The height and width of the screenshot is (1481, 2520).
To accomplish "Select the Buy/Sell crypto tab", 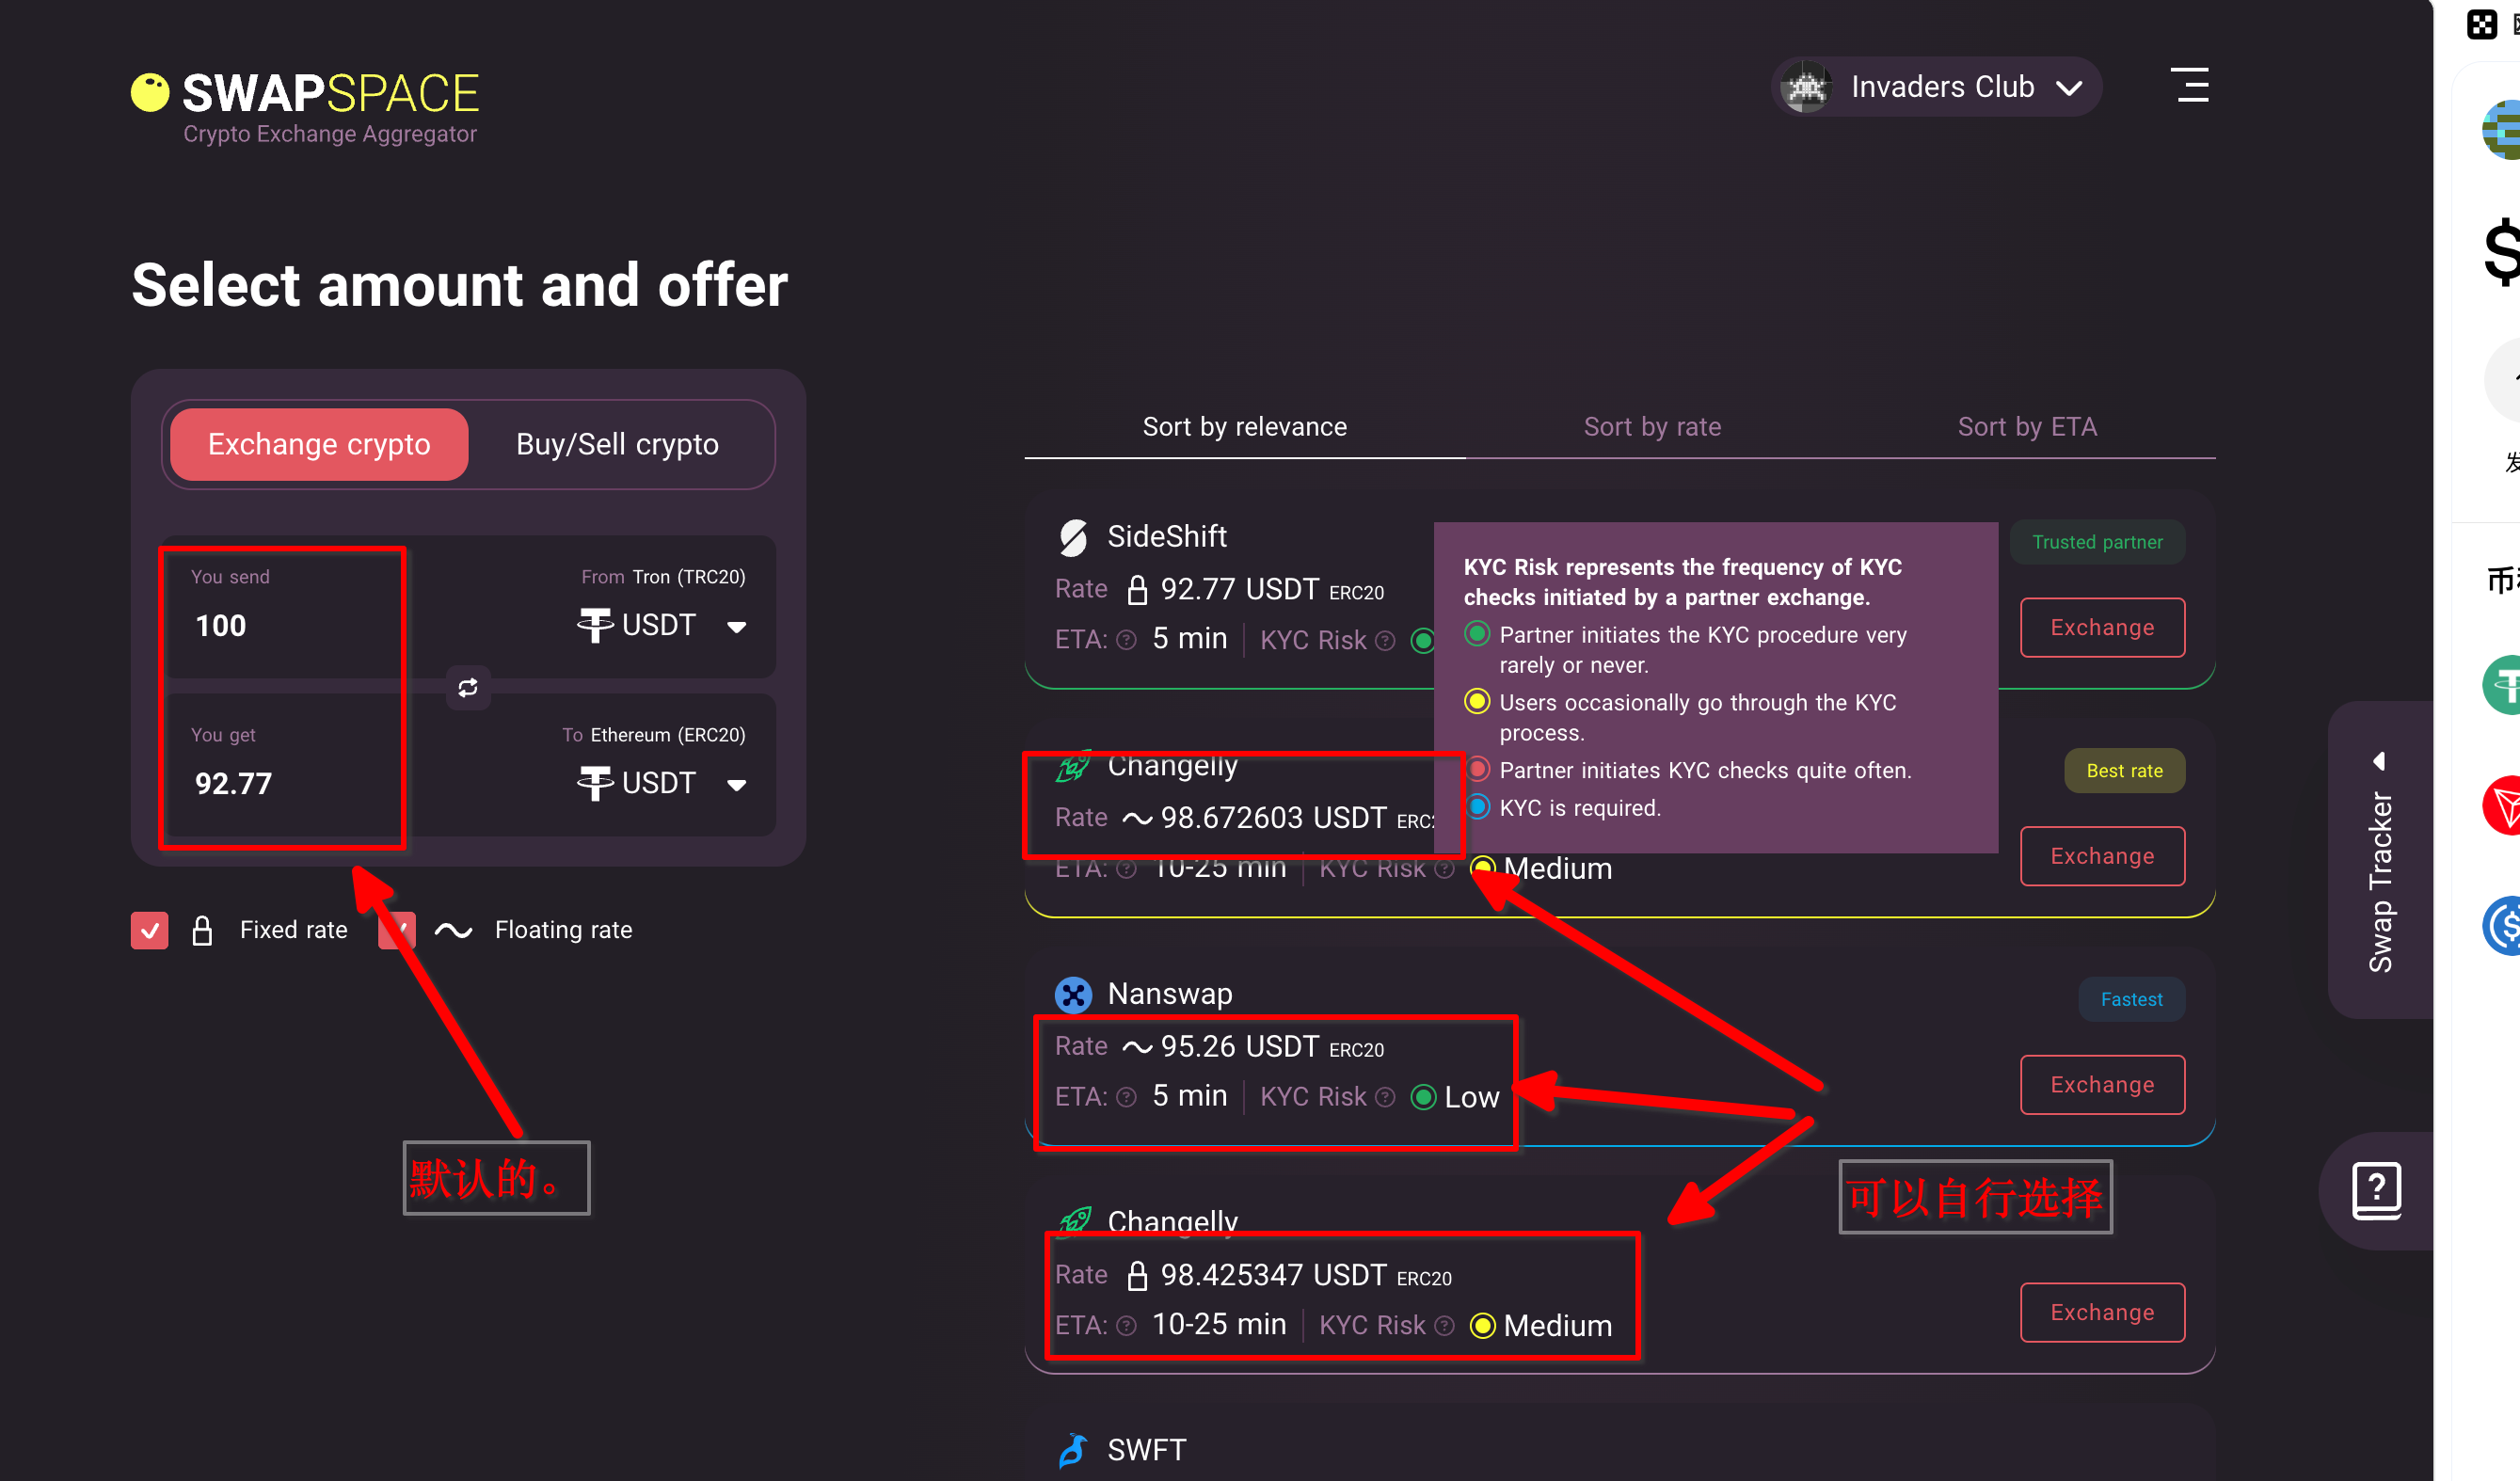I will tap(617, 444).
